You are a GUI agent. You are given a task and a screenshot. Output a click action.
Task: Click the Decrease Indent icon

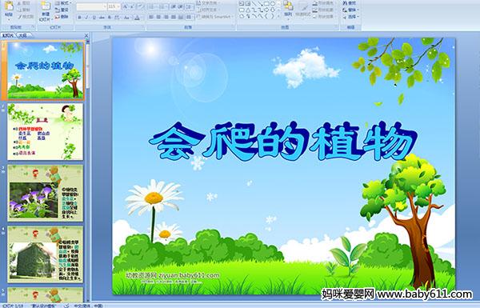click(x=174, y=6)
